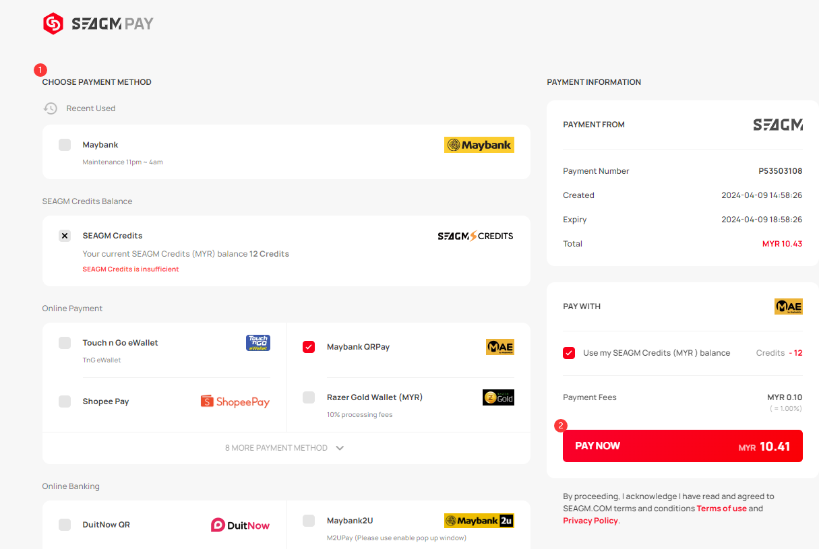The image size is (819, 549).
Task: Expand 8 More Payment Method
Action: click(284, 448)
